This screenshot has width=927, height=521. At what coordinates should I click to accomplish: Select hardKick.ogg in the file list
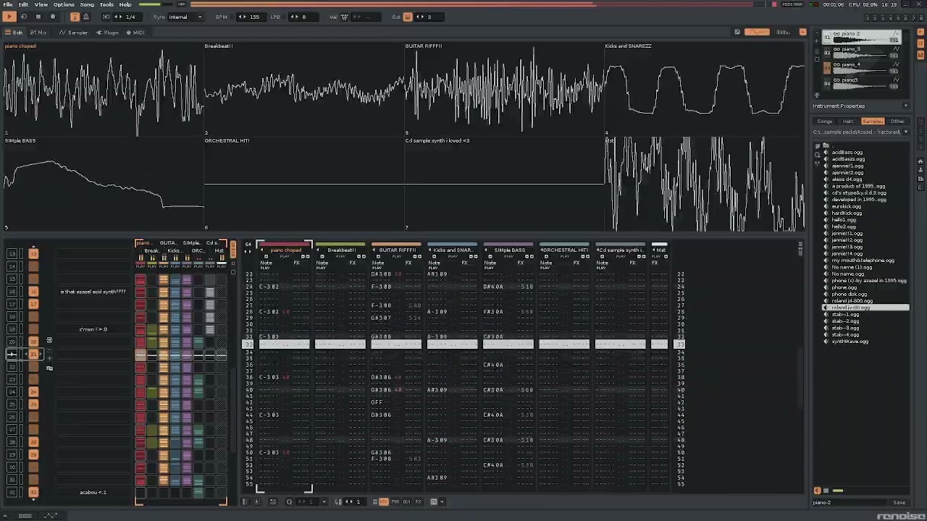[847, 213]
